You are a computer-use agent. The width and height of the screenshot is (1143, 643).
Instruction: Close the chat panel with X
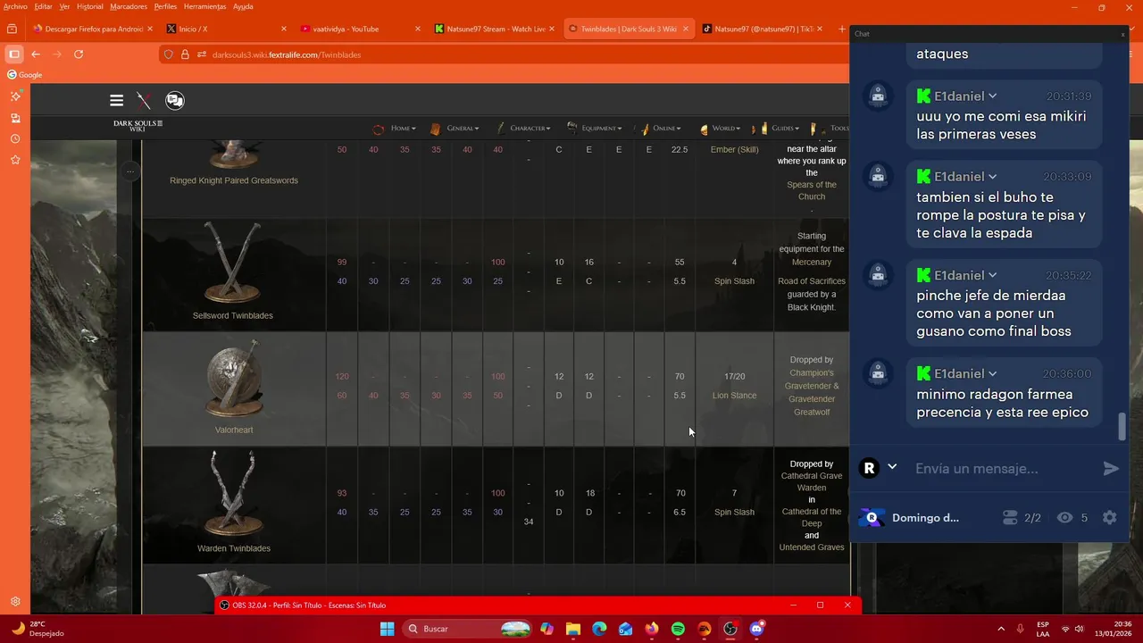coord(1122,34)
